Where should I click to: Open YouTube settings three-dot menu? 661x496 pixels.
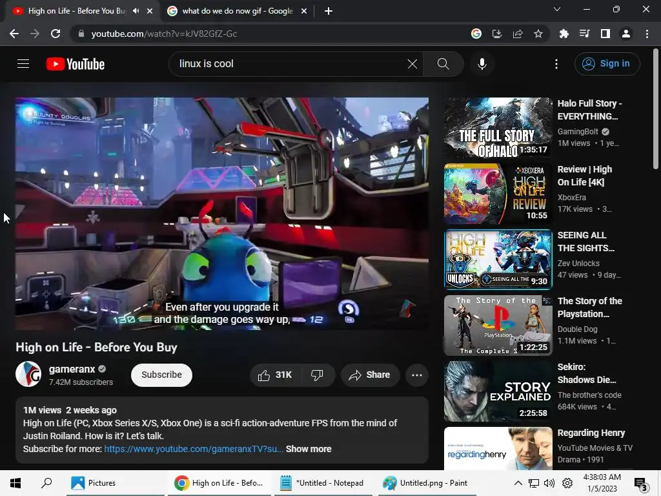click(556, 64)
